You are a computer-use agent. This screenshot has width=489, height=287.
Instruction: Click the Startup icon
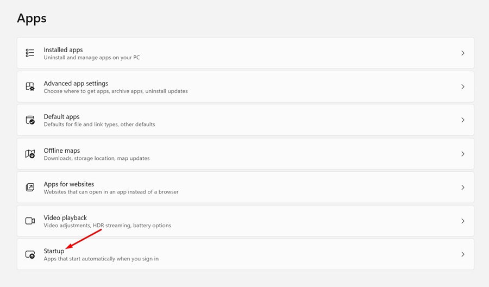(x=30, y=254)
